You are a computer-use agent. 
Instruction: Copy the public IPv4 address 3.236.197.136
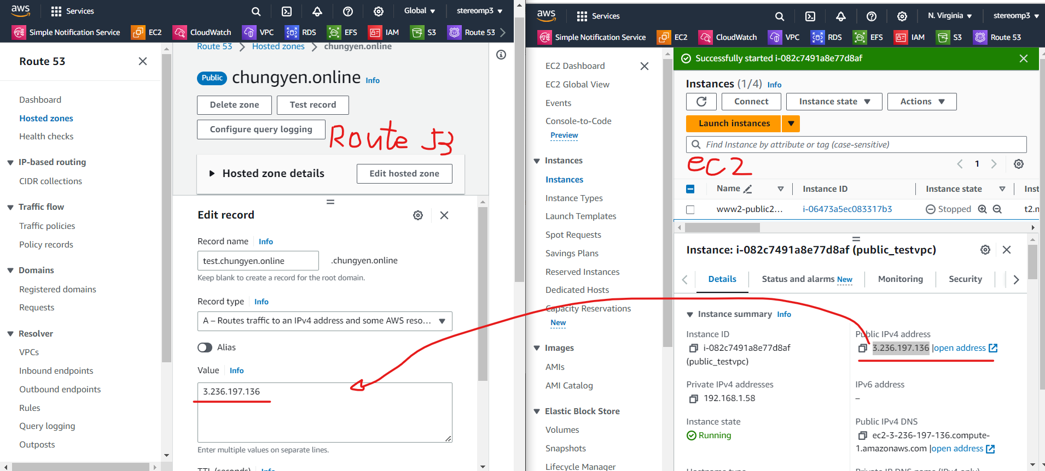tap(862, 348)
